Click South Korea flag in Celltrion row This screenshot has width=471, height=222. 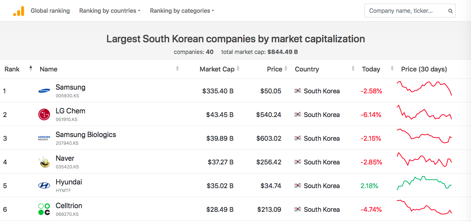tap(298, 209)
